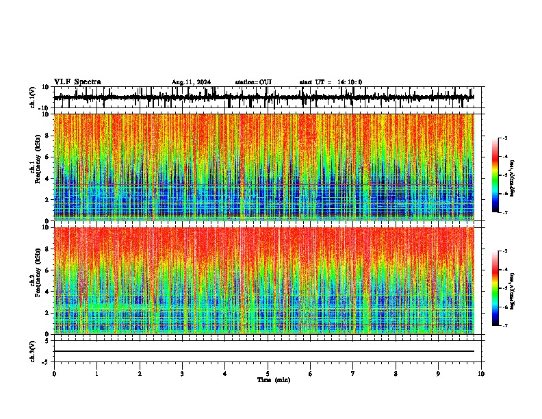Click time axis tick label "7"
Image resolution: width=542 pixels, height=419 pixels.
353,374
